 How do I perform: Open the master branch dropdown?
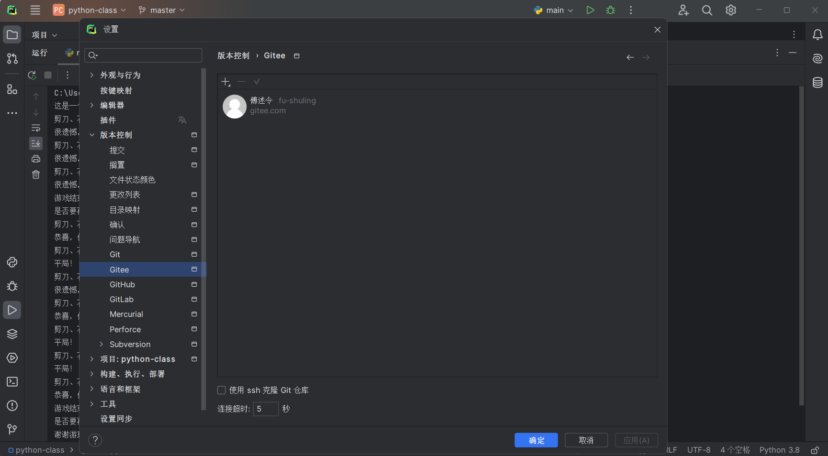click(161, 10)
